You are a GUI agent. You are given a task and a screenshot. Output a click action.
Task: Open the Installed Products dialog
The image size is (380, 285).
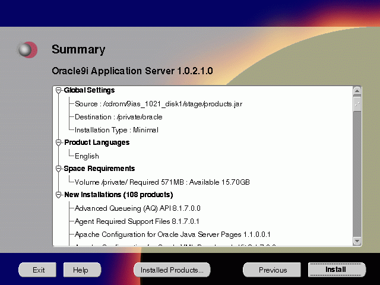pyautogui.click(x=172, y=270)
